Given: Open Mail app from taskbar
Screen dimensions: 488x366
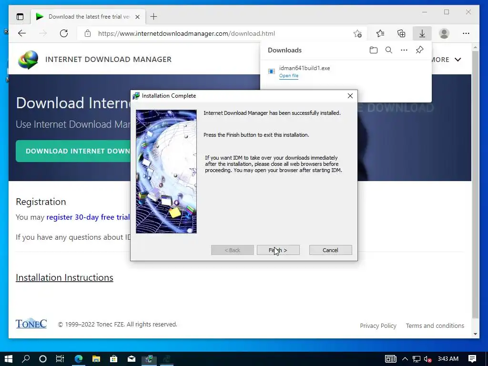Looking at the screenshot, I should pyautogui.click(x=132, y=359).
